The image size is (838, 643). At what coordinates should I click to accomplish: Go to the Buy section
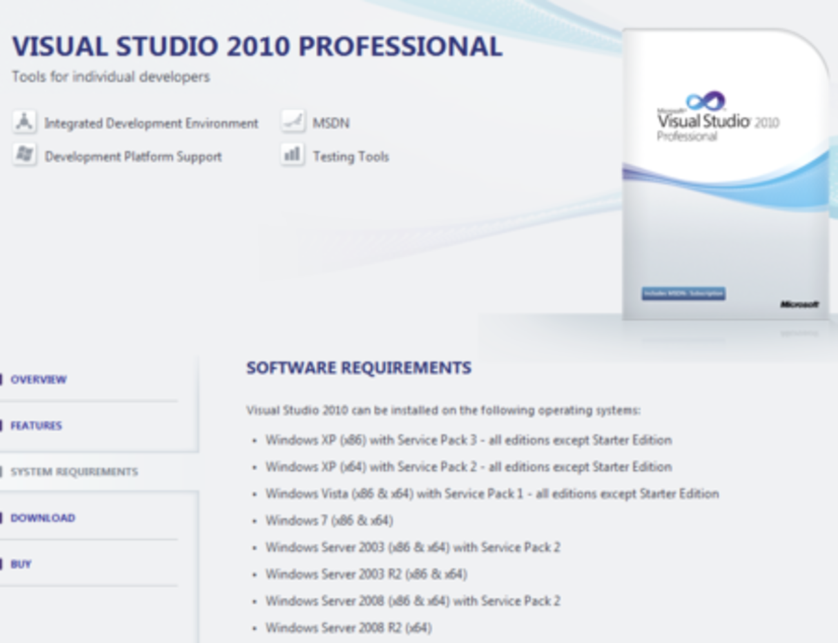click(21, 564)
